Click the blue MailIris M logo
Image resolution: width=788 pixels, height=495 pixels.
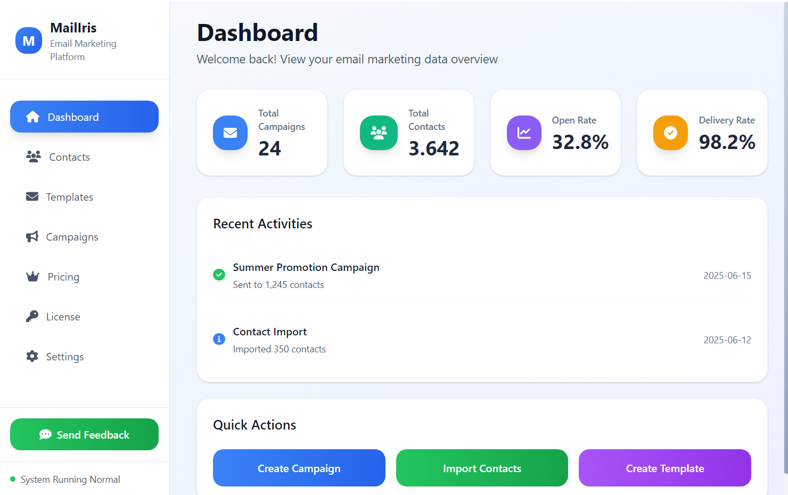tap(29, 40)
